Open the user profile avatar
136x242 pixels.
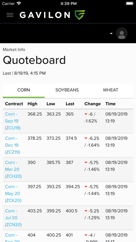click(x=122, y=33)
